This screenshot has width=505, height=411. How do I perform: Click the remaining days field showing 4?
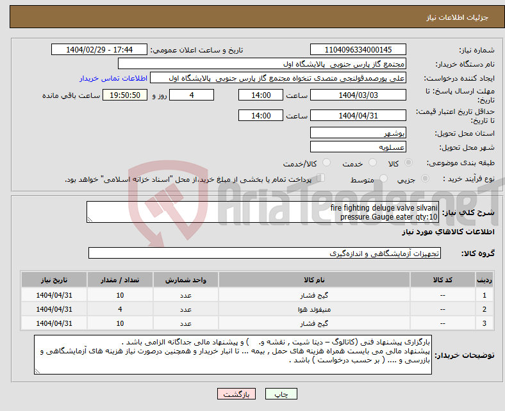pyautogui.click(x=192, y=95)
